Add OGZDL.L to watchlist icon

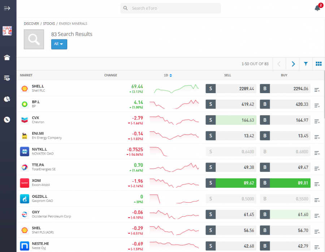click(x=317, y=200)
